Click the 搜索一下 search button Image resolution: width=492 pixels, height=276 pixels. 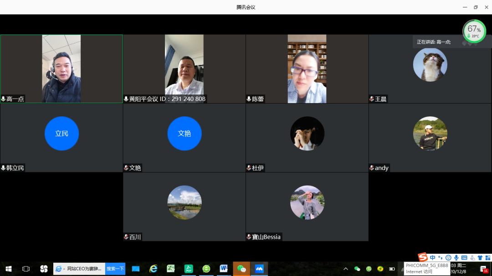pyautogui.click(x=115, y=269)
